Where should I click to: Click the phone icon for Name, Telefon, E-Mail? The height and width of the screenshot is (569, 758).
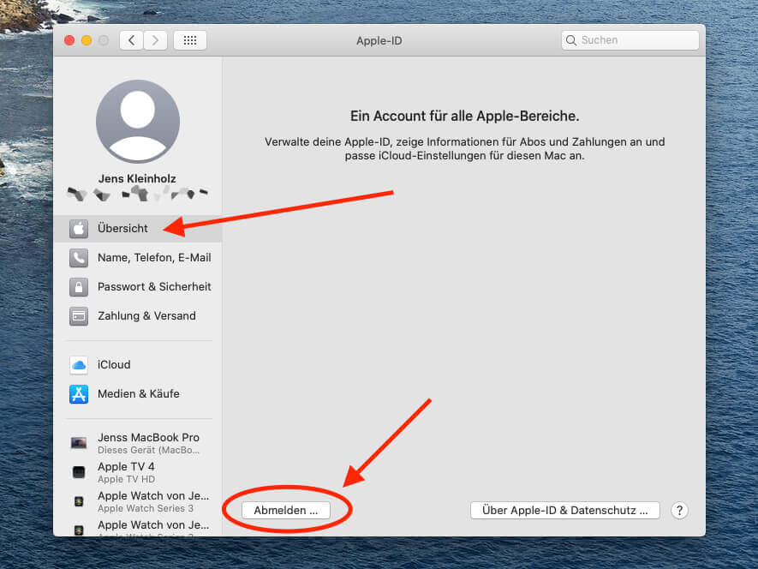[x=79, y=258]
